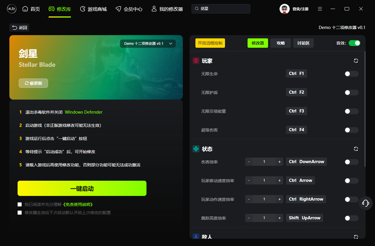Check the 免责使用说明 agreement checkbox
This screenshot has width=375, height=246.
pyautogui.click(x=20, y=204)
